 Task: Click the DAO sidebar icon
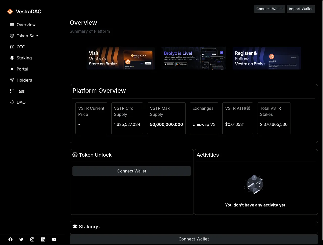point(12,102)
